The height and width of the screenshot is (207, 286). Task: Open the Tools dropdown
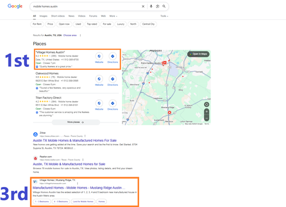click(164, 16)
